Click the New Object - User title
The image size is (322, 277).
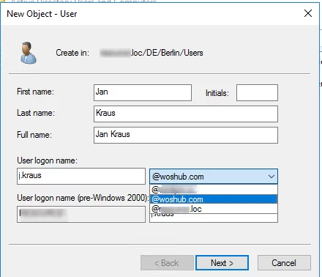42,14
